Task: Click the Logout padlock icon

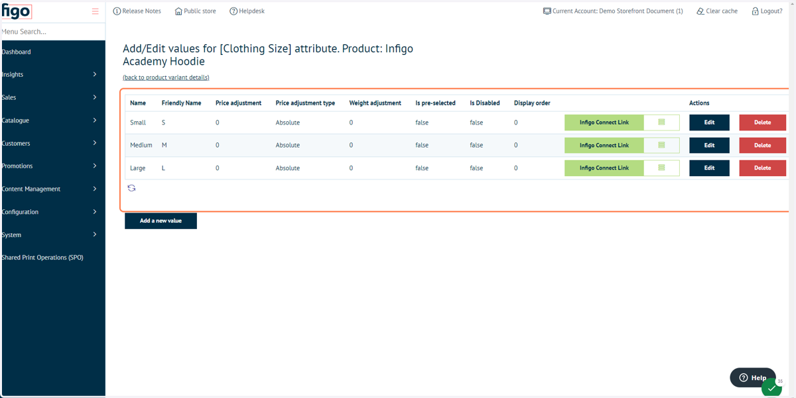Action: 755,11
